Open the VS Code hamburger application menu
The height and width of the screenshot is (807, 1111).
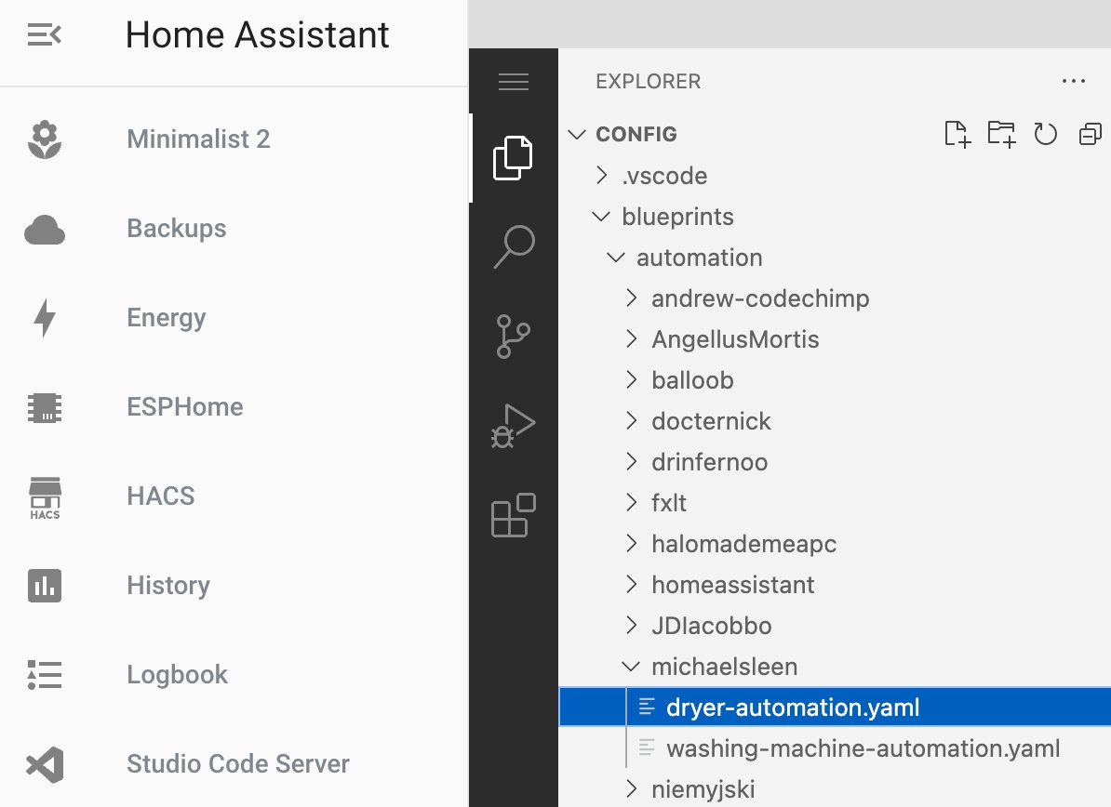click(x=514, y=82)
